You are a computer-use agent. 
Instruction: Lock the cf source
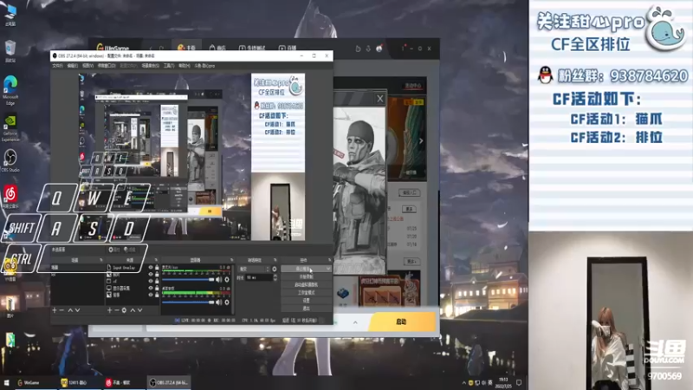pyautogui.click(x=157, y=281)
